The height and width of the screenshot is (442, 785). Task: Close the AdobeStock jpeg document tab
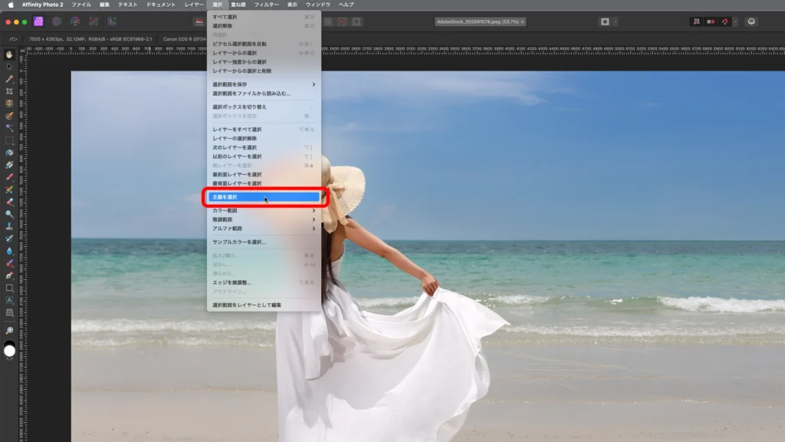tap(523, 21)
